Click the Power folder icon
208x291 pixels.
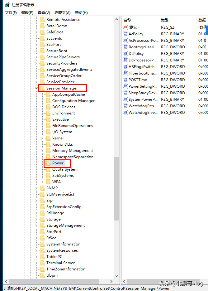click(48, 163)
